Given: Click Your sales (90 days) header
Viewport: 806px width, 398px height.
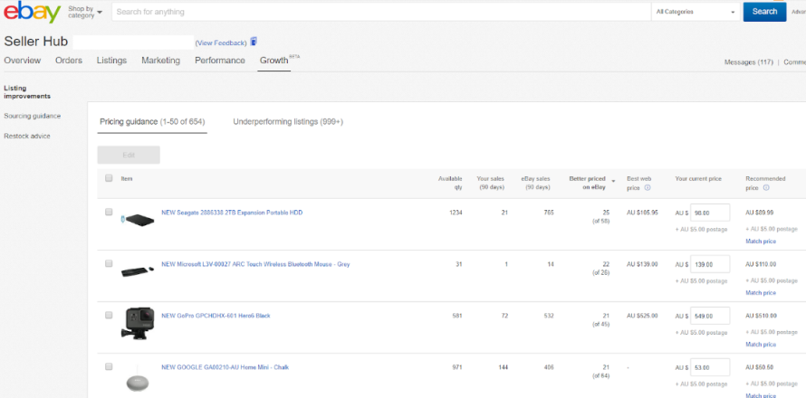Looking at the screenshot, I should click(x=490, y=184).
